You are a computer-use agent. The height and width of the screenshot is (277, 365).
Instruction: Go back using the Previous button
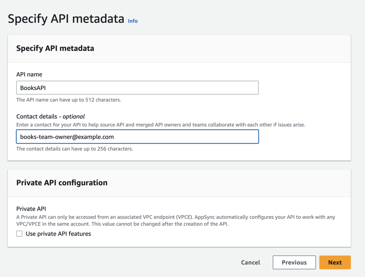tap(294, 262)
